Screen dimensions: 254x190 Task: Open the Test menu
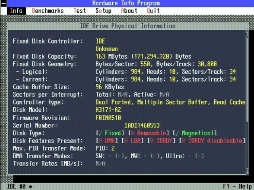point(80,11)
